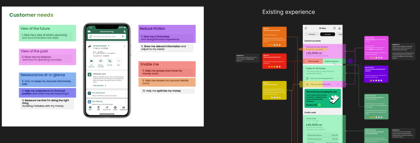
Task: Select the pink 'View of the past' annotation card
Action: point(376,48)
